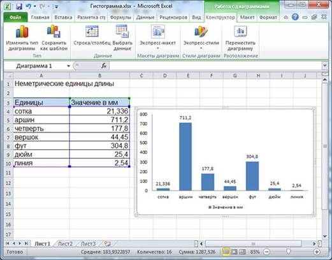This screenshot has width=332, height=260.
Task: Click the zoom out minus button
Action: 267,252
